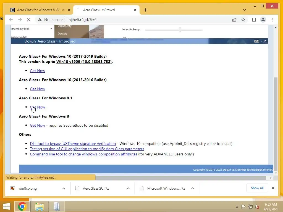Screen dimensions: 283x212
Task: Bookmark this page with the star icon
Action: click(x=243, y=20)
